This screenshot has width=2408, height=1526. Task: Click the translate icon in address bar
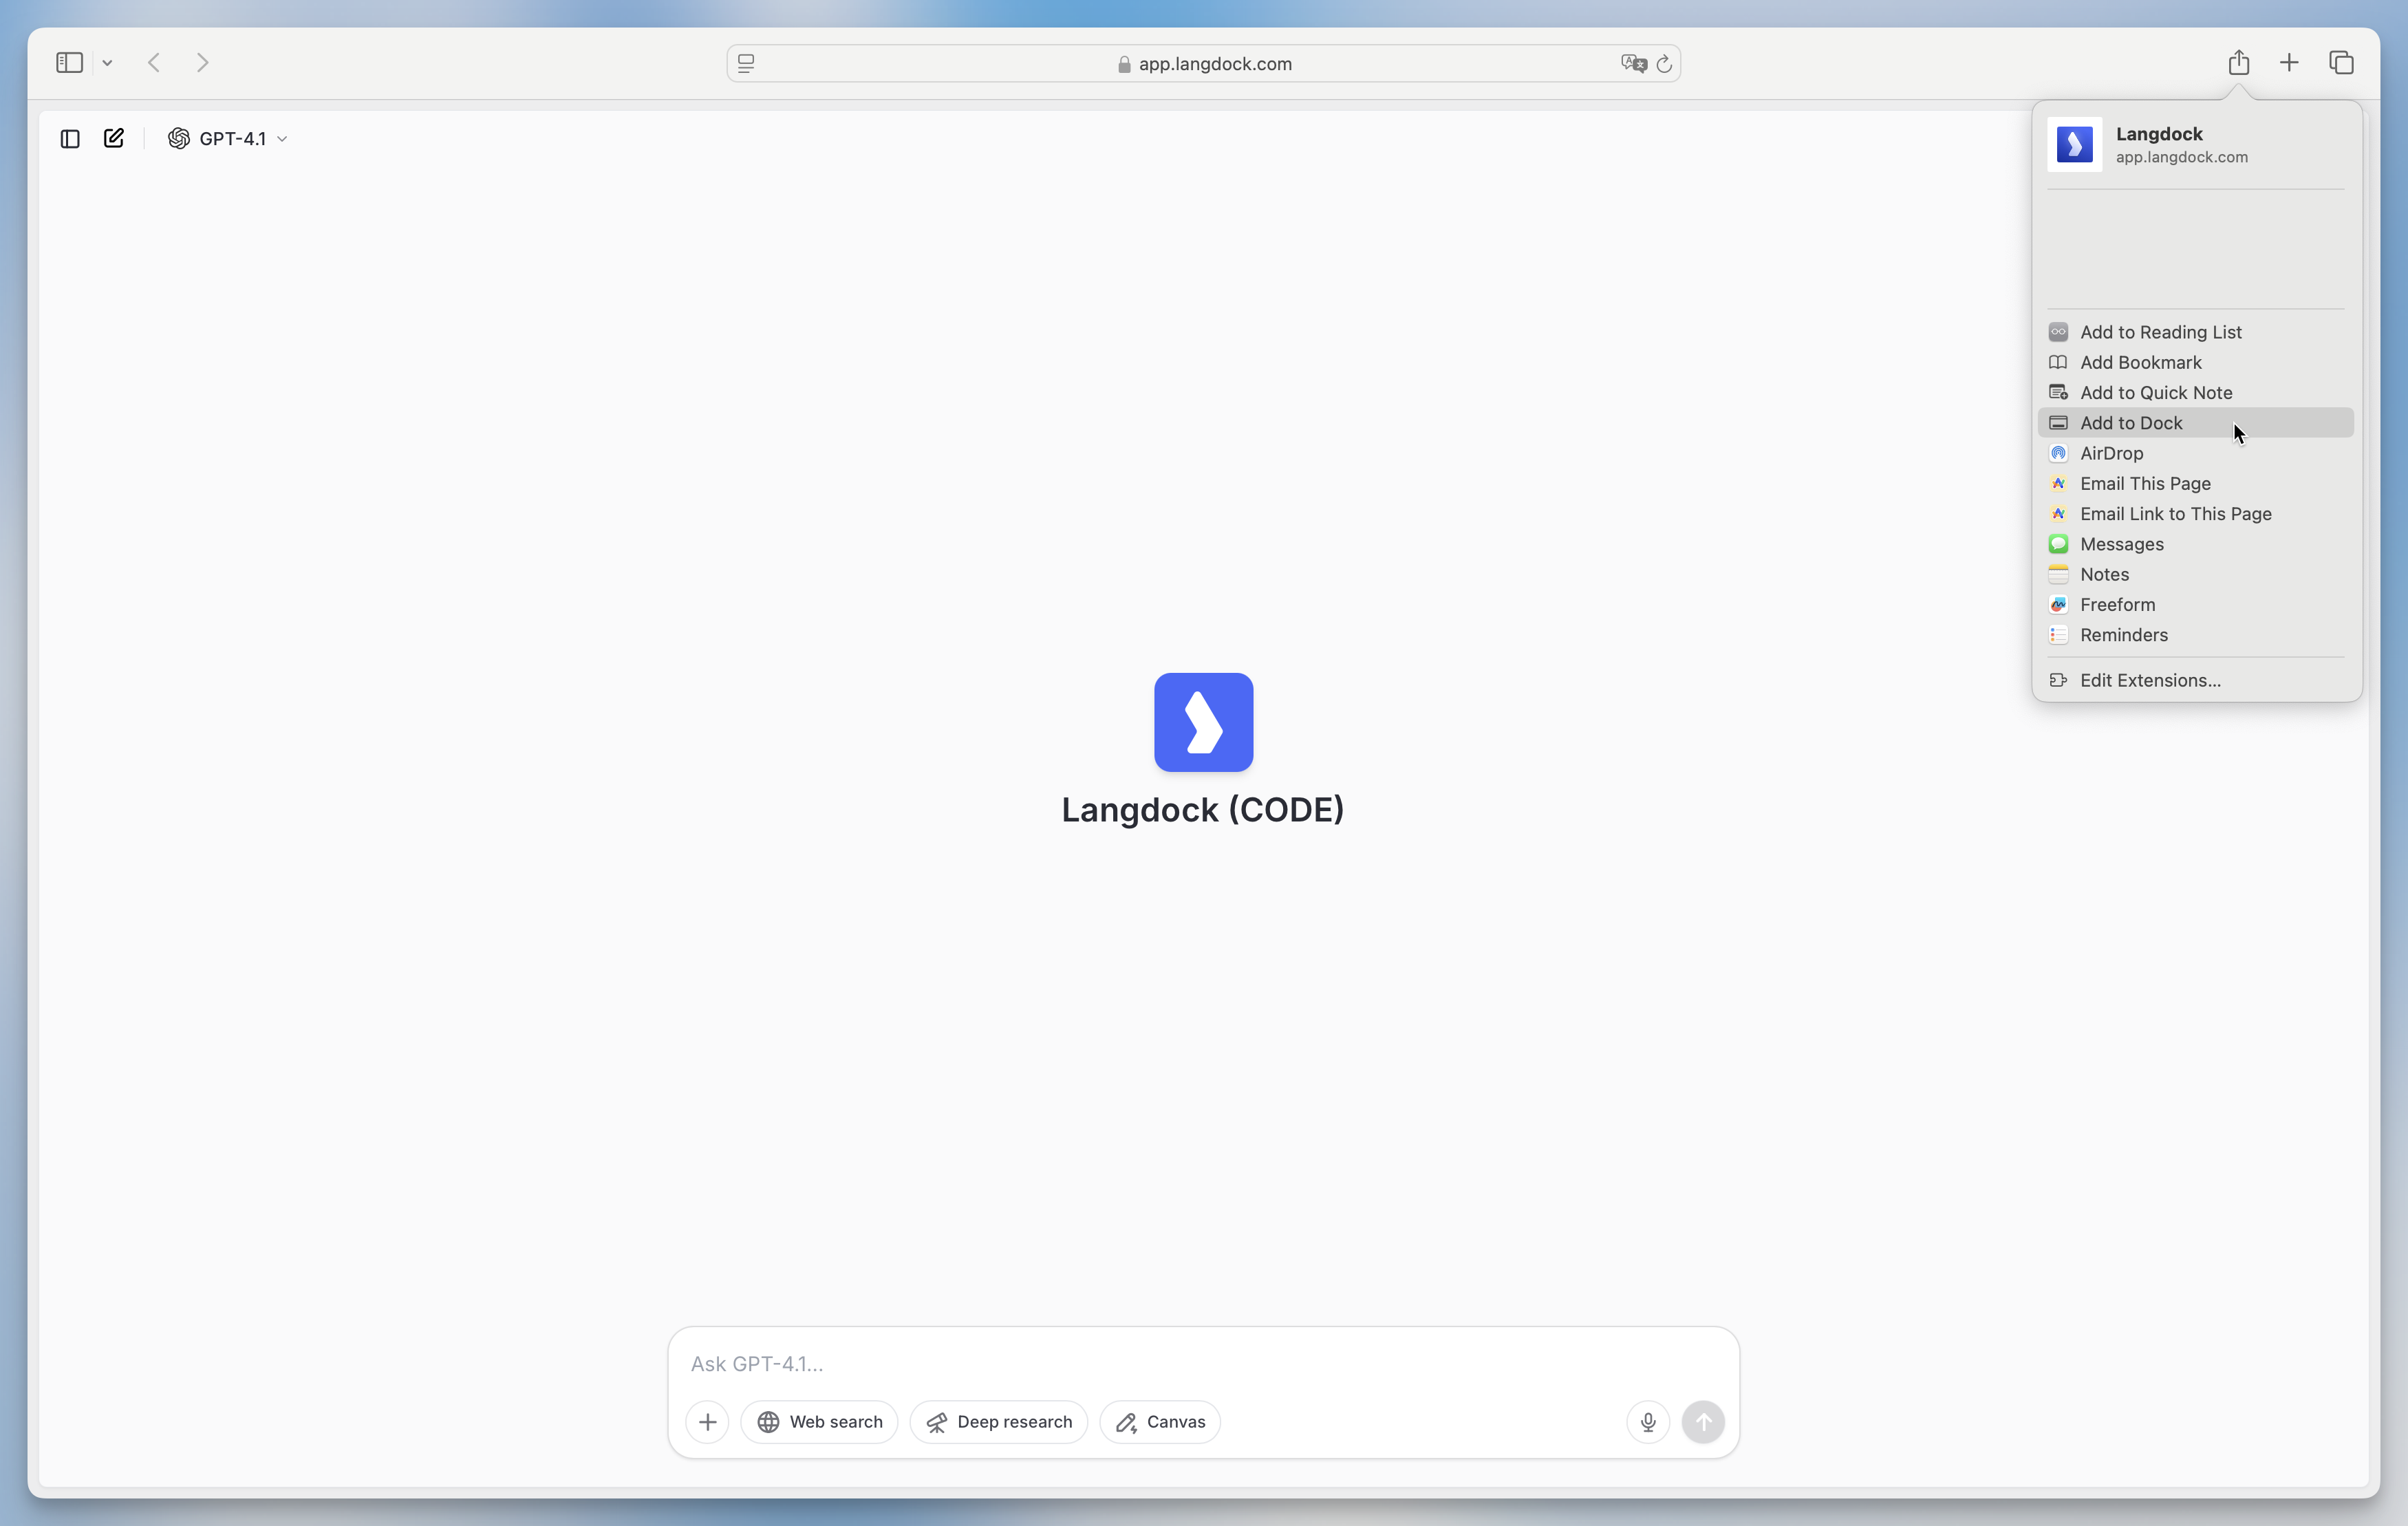coord(1633,64)
